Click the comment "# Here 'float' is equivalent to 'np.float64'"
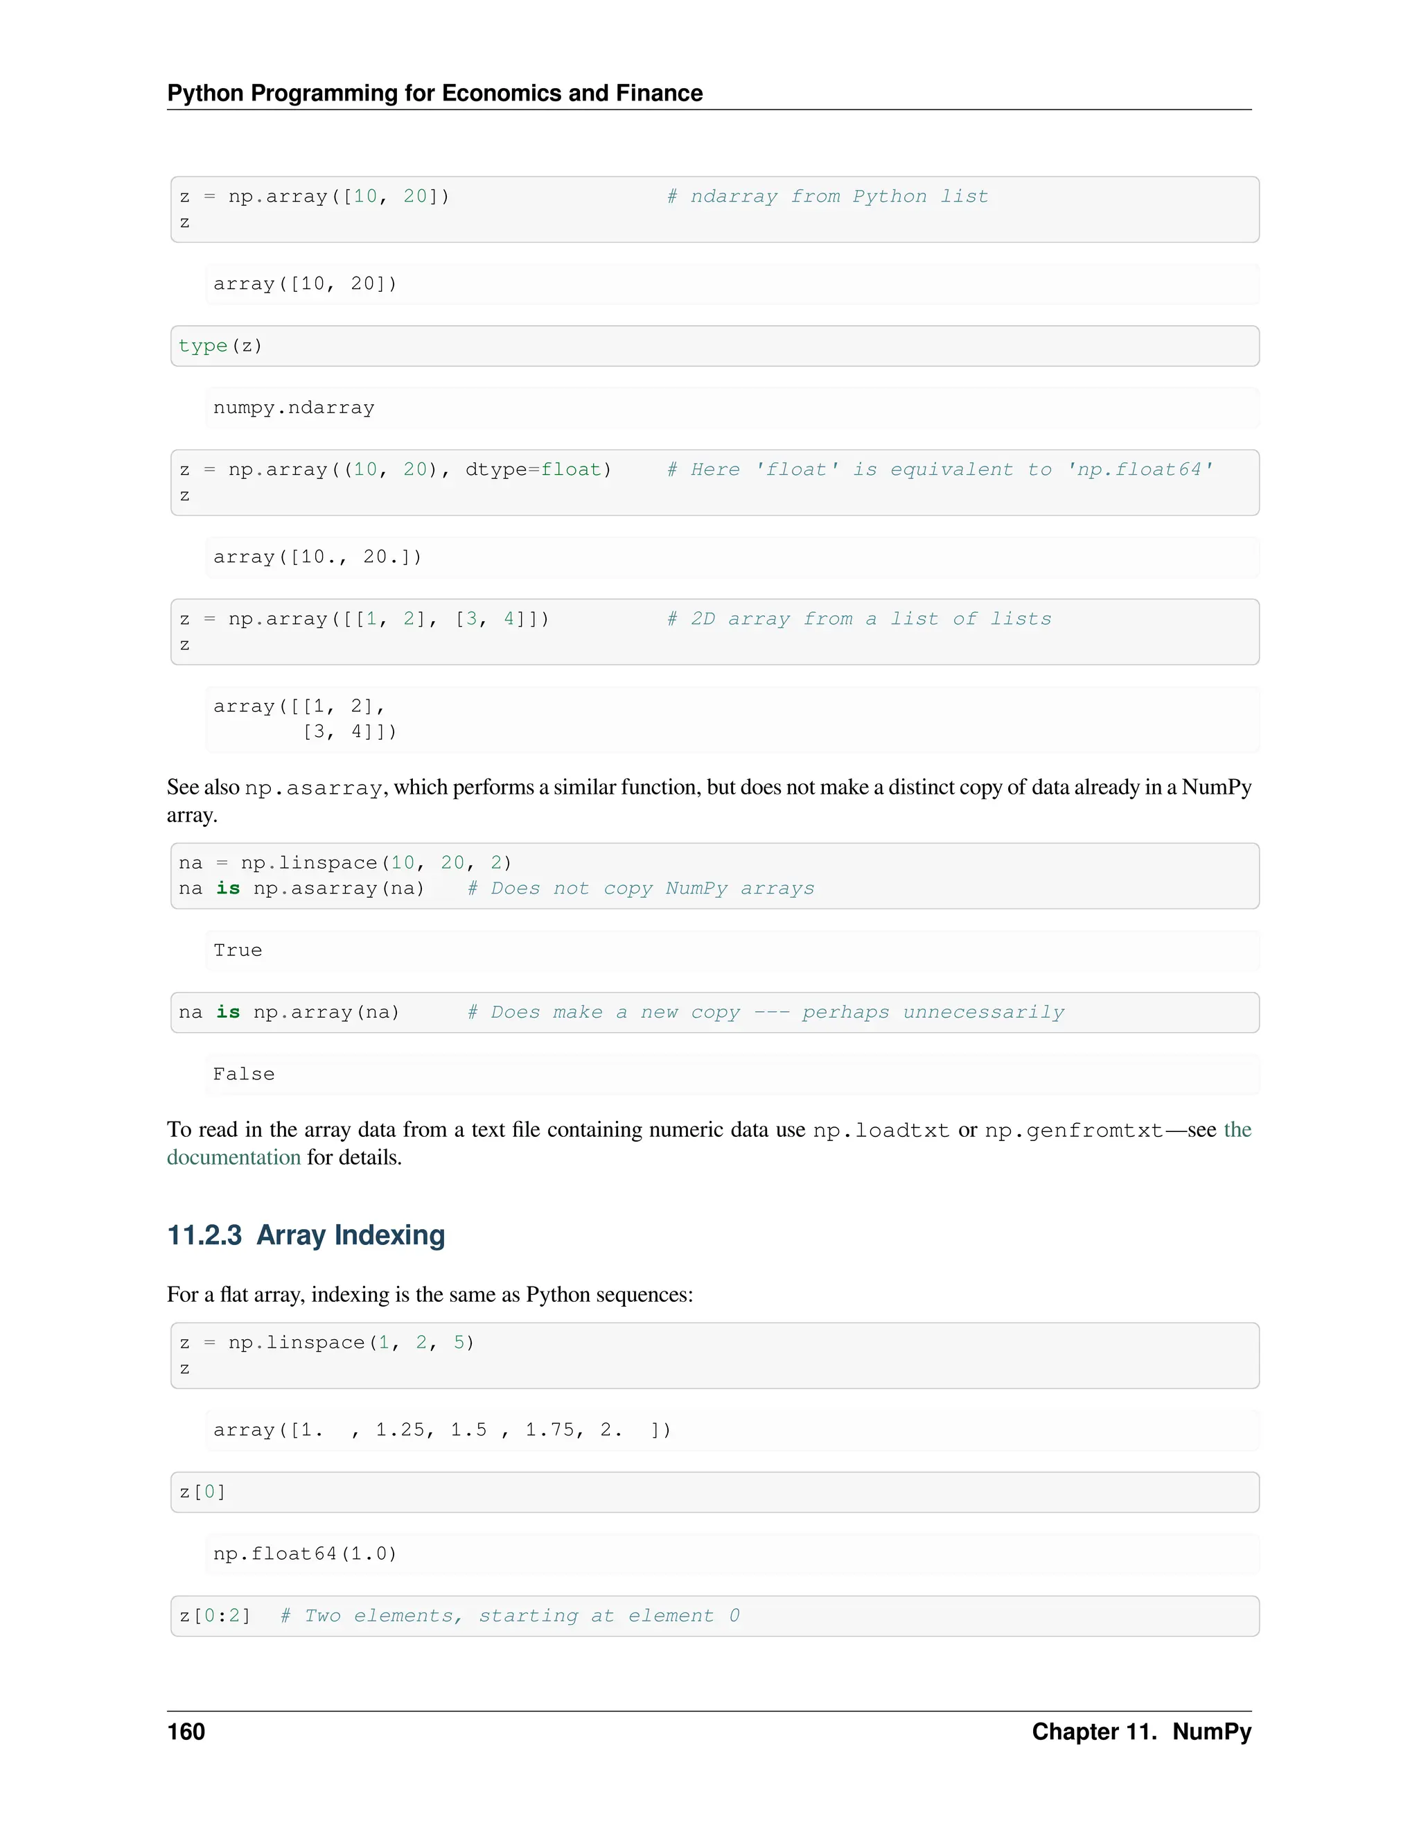This screenshot has width=1419, height=1837. [x=940, y=470]
